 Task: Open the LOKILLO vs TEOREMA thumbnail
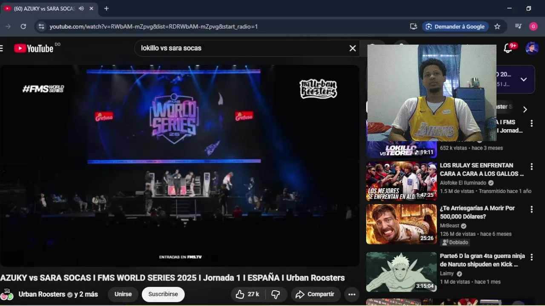402,150
